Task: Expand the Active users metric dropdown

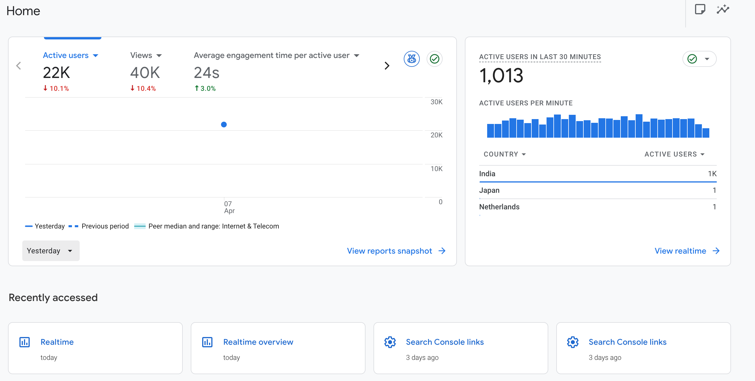Action: [96, 56]
